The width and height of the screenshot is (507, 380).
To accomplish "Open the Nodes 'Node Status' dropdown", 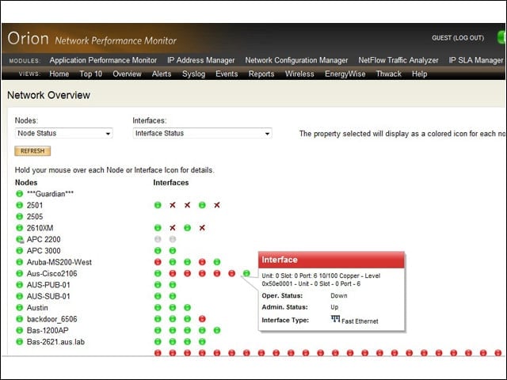I will point(63,133).
